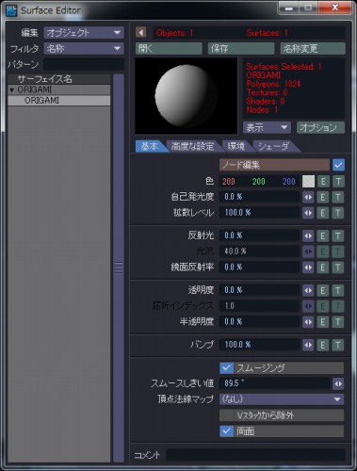This screenshot has height=471, width=357.
Task: Click the arrow spinner for 半透明度
Action: pos(308,322)
